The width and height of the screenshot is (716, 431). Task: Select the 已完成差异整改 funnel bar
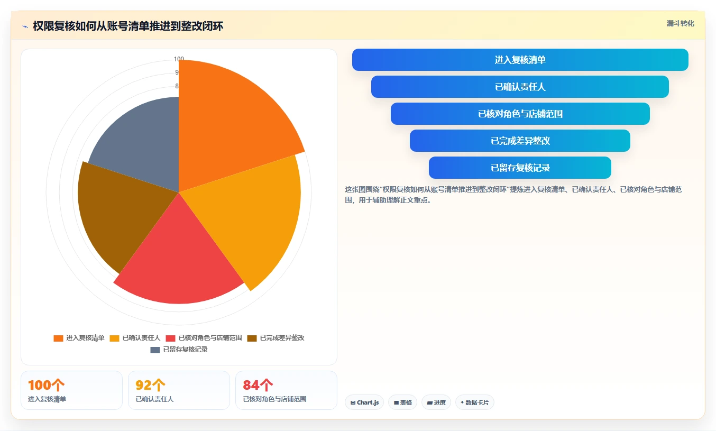click(x=520, y=141)
